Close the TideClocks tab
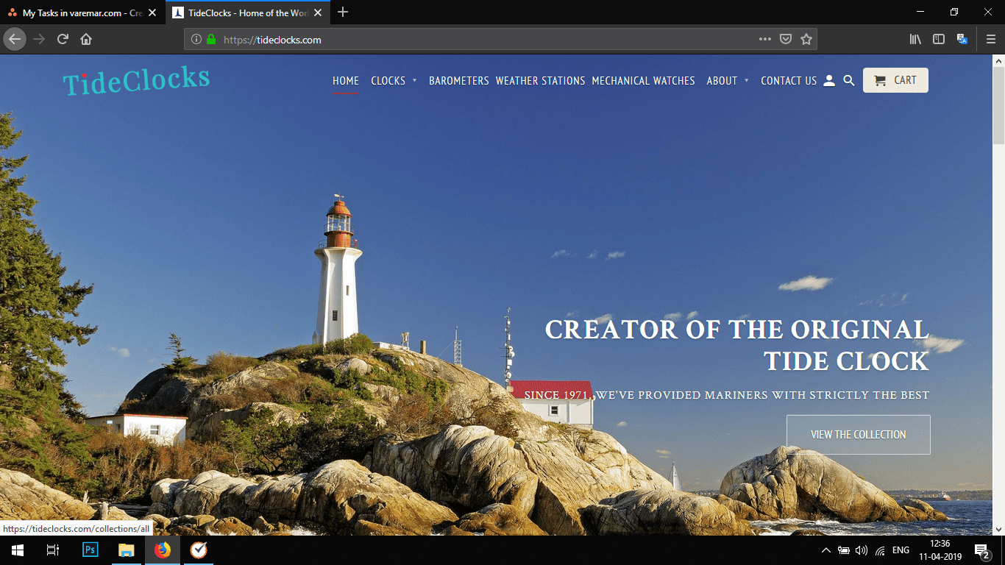This screenshot has height=565, width=1005. (318, 13)
